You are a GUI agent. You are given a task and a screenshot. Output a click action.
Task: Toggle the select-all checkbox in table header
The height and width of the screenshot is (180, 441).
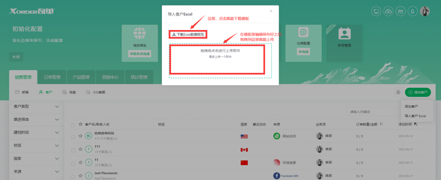(73, 125)
